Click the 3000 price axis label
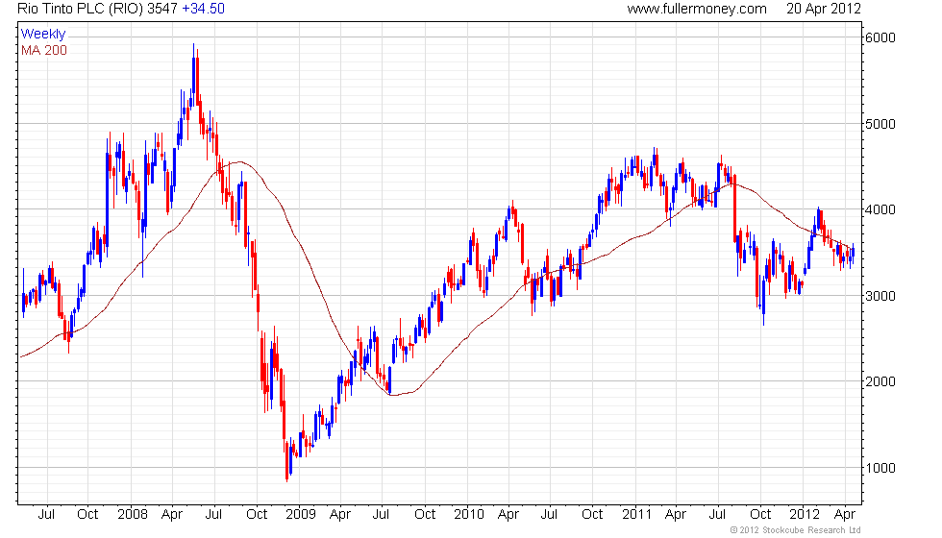This screenshot has height=538, width=942. point(880,296)
